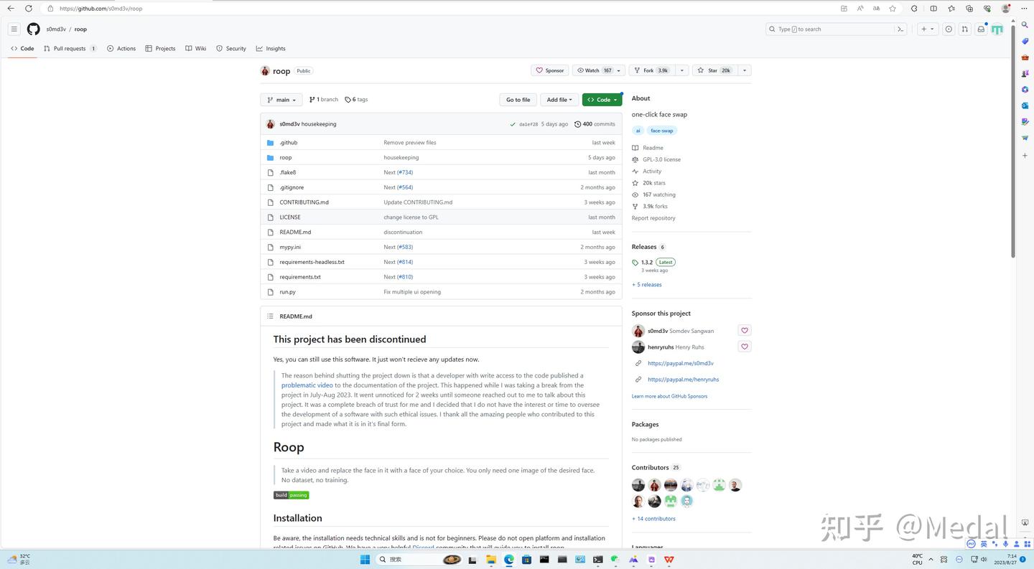Sponsor henryruhs using the heart button
This screenshot has width=1034, height=569.
(x=745, y=347)
